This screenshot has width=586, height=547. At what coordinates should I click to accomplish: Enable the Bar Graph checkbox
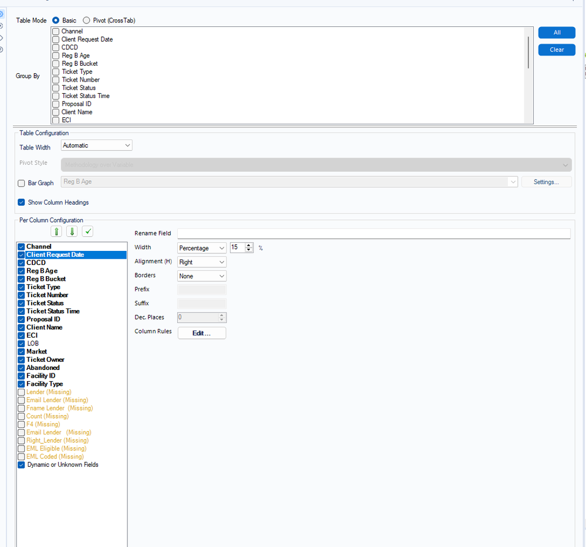click(x=21, y=183)
